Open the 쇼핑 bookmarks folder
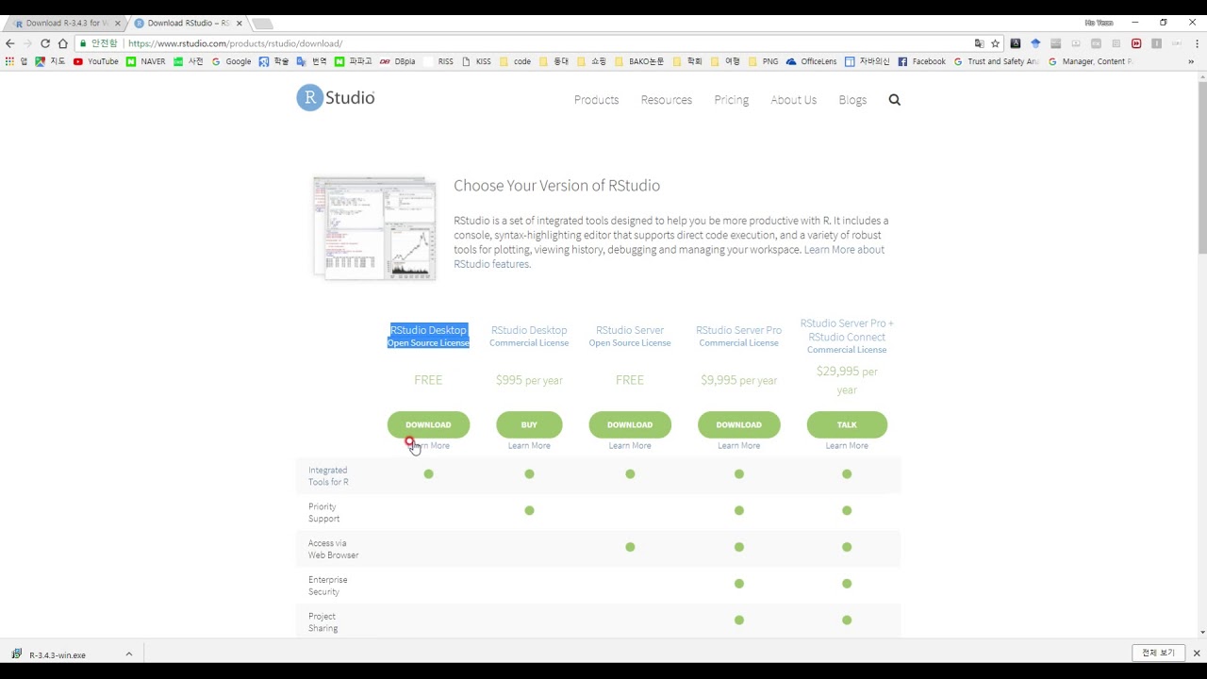This screenshot has width=1207, height=679. coord(591,61)
